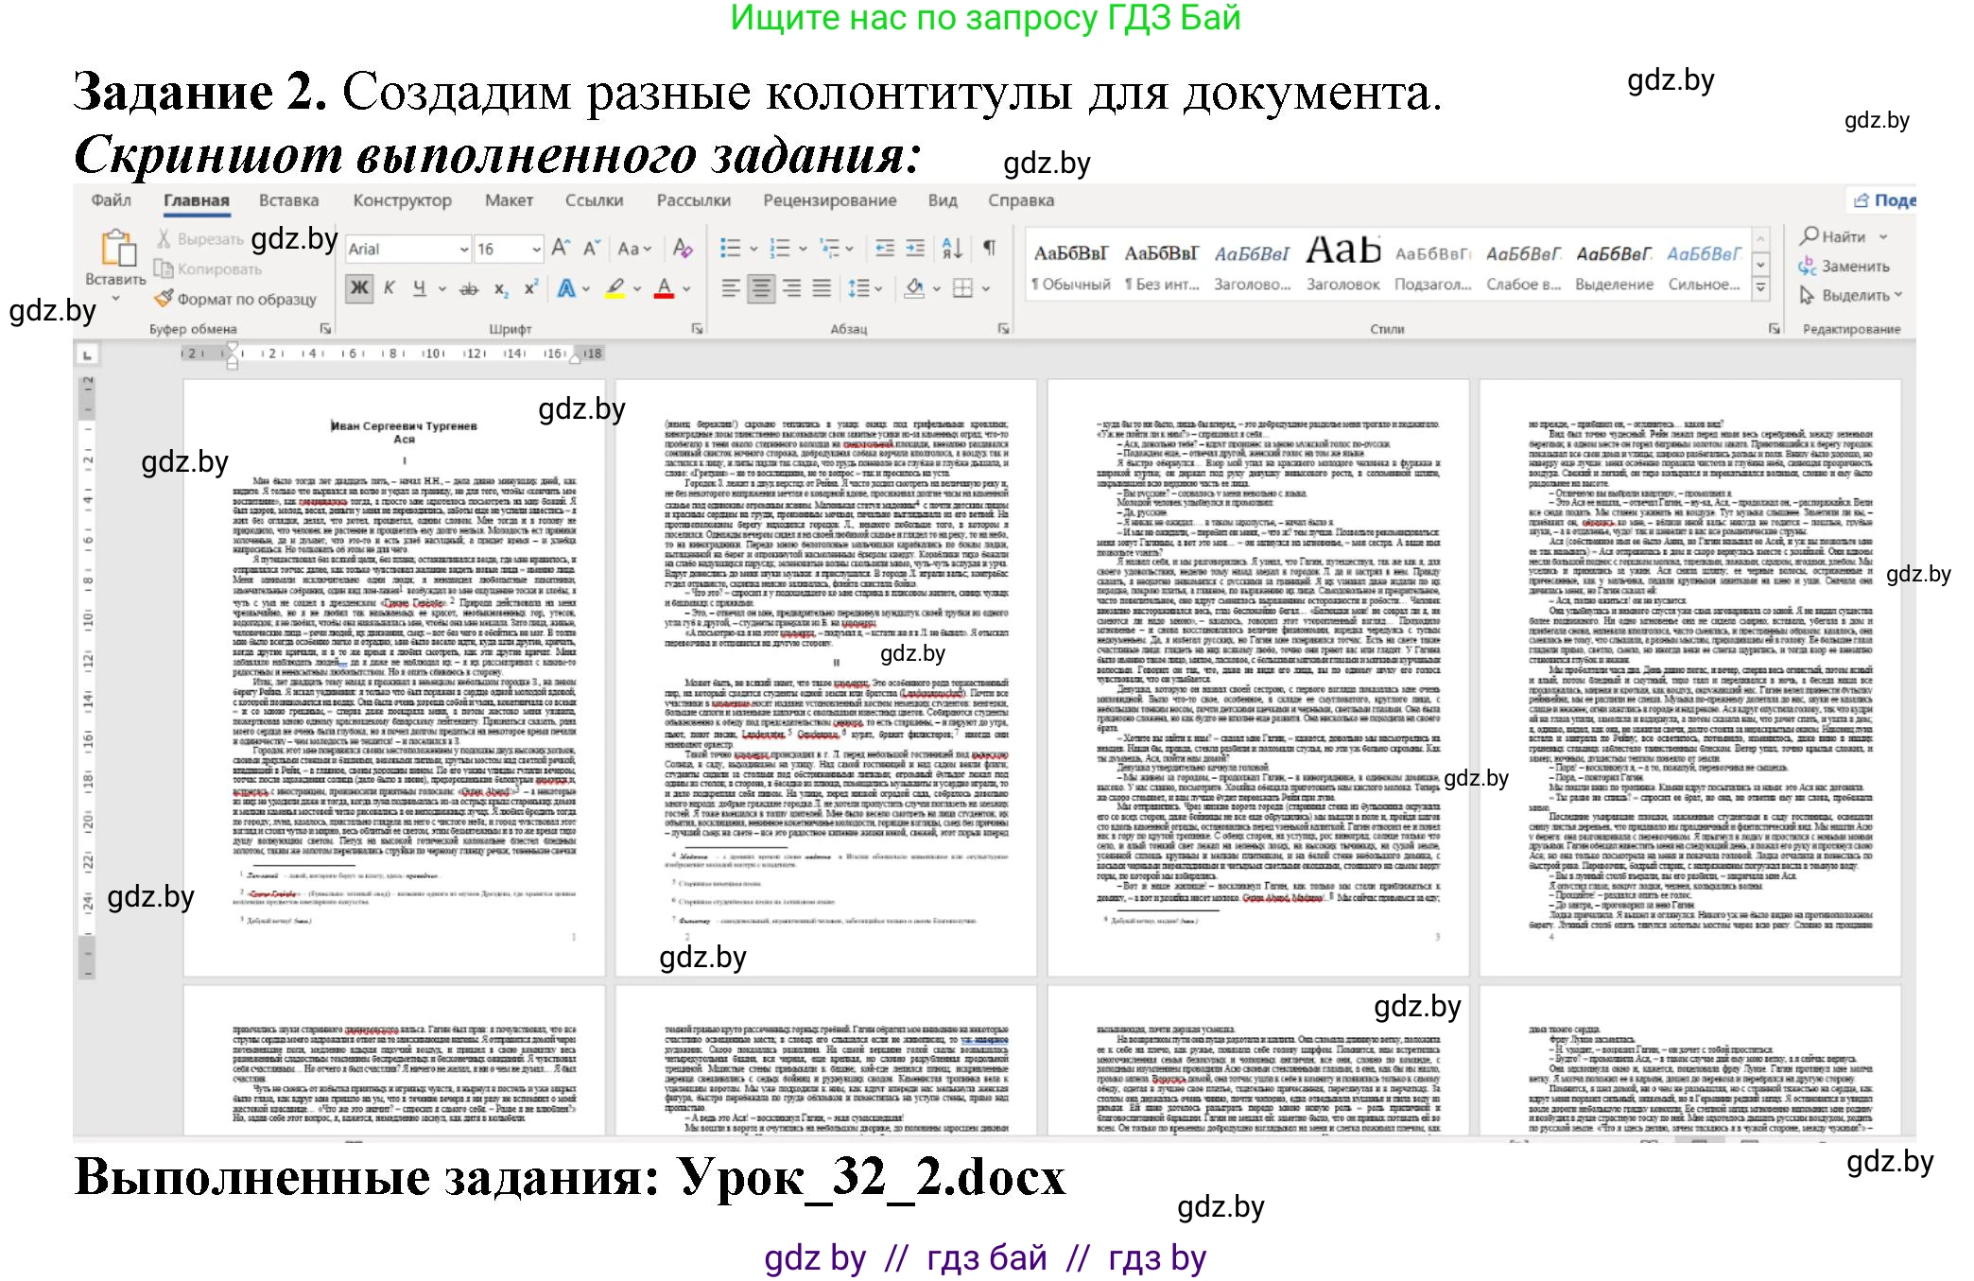Decrease paragraph indent
Viewport: 1974px width, 1281px height.
point(885,248)
